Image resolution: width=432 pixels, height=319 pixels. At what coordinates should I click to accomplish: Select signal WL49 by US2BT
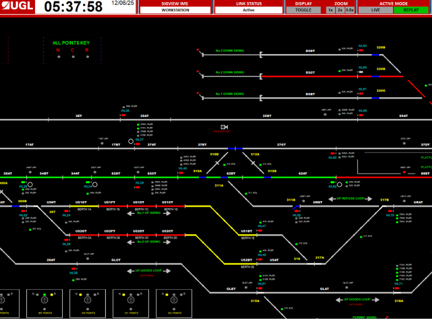260,259
